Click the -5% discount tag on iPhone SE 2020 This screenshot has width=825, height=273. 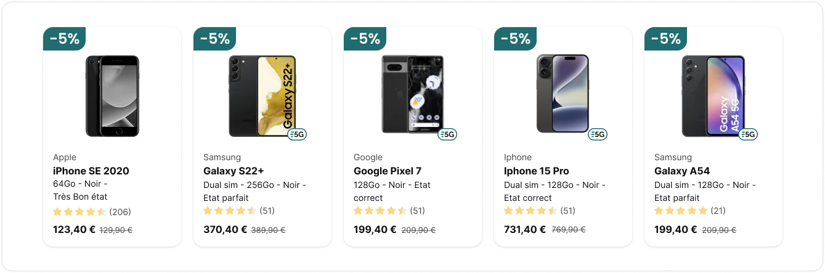pyautogui.click(x=64, y=39)
